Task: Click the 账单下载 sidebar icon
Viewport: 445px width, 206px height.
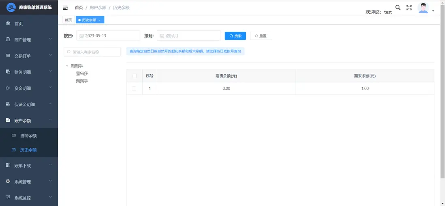Action: [8, 166]
